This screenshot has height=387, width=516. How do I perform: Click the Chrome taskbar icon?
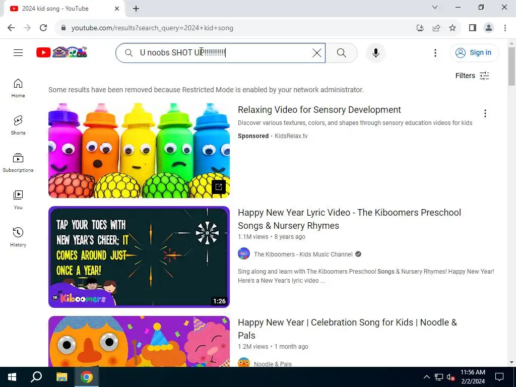tap(87, 377)
